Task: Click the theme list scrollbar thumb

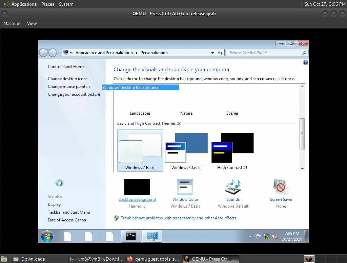Action: [302, 134]
